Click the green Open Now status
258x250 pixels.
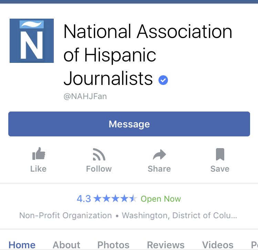[x=161, y=199]
